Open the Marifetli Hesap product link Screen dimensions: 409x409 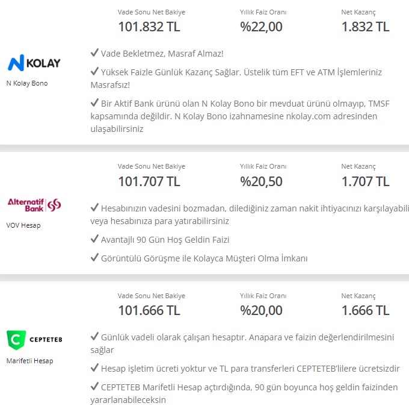click(29, 361)
